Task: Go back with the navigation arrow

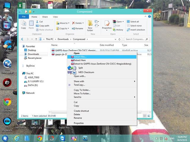Action: pos(22,39)
